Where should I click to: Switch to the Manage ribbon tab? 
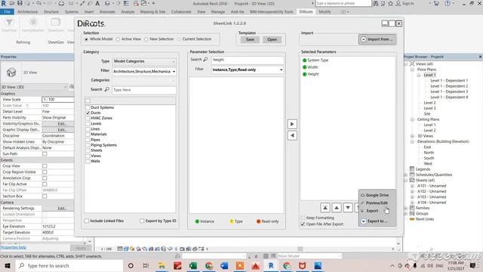218,12
